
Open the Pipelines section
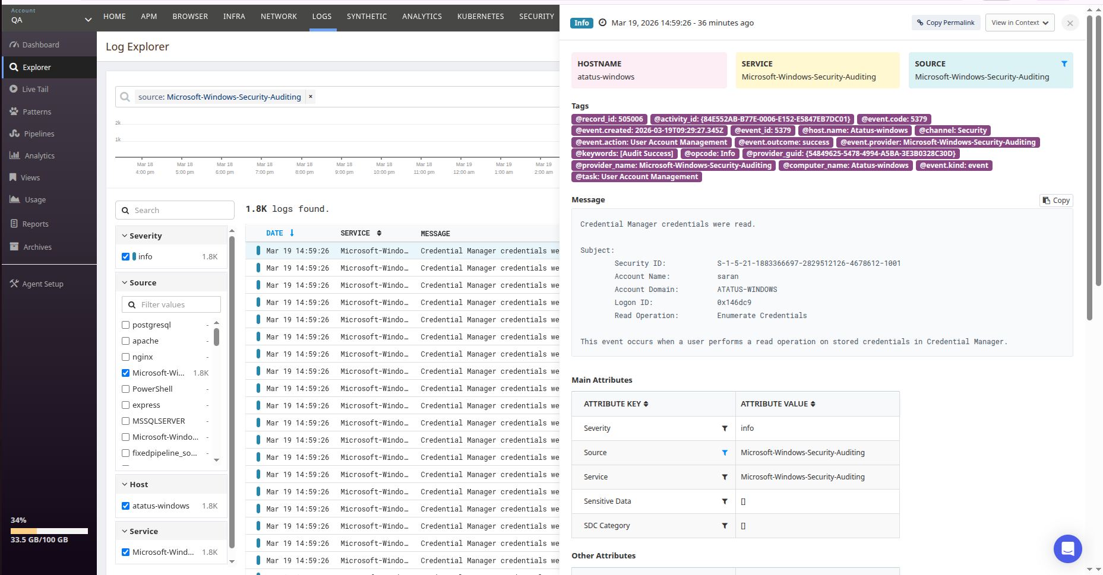pyautogui.click(x=37, y=134)
